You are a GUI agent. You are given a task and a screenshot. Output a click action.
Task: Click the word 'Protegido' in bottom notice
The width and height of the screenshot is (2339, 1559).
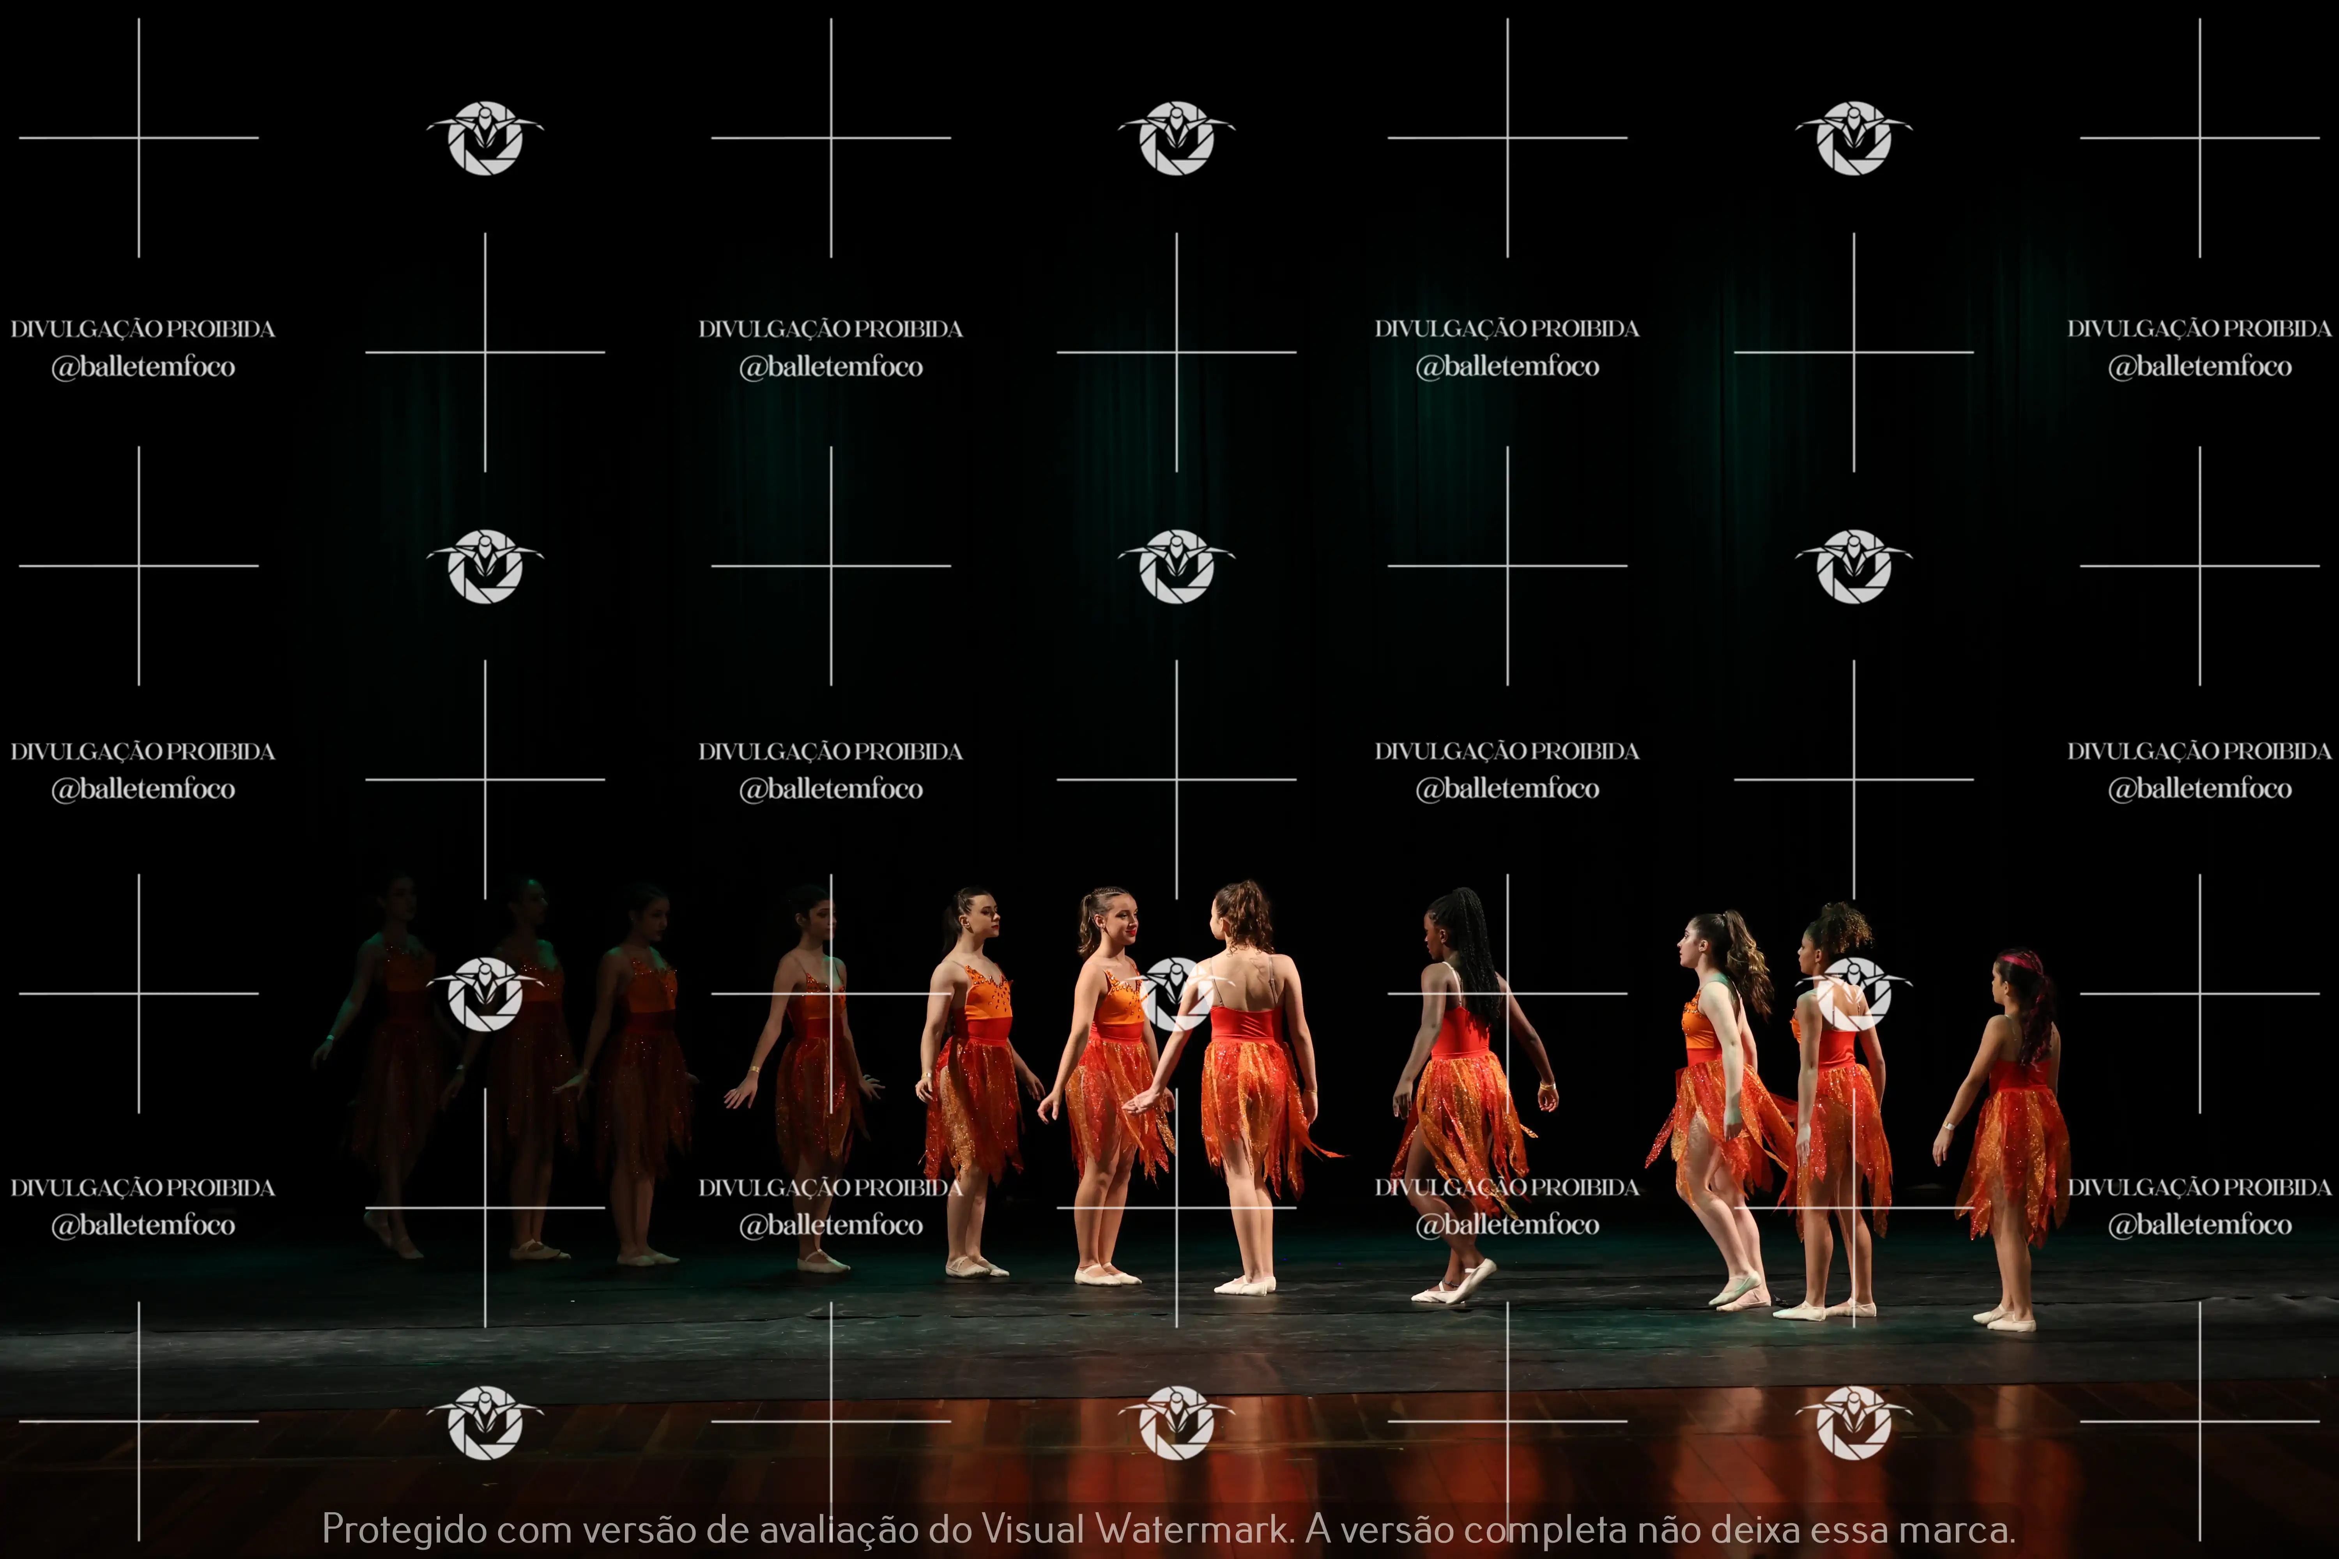point(405,1529)
